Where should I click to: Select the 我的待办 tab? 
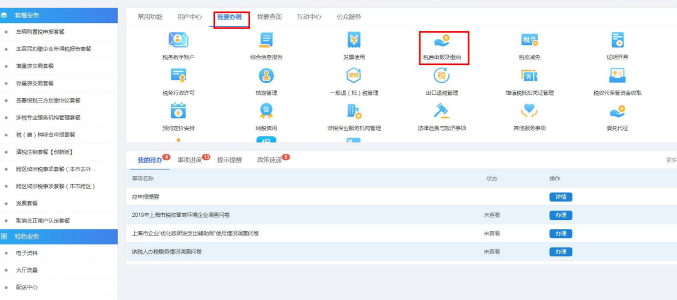point(150,160)
